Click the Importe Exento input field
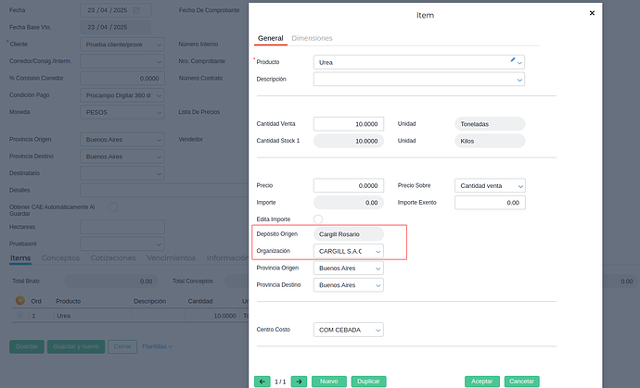This screenshot has height=388, width=640. click(x=490, y=202)
